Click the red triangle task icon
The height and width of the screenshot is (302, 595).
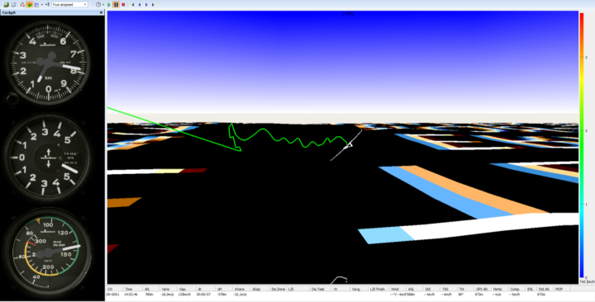coord(22,5)
